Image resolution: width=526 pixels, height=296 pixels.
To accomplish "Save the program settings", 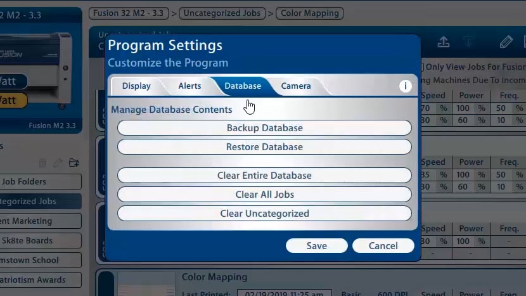I will [316, 246].
